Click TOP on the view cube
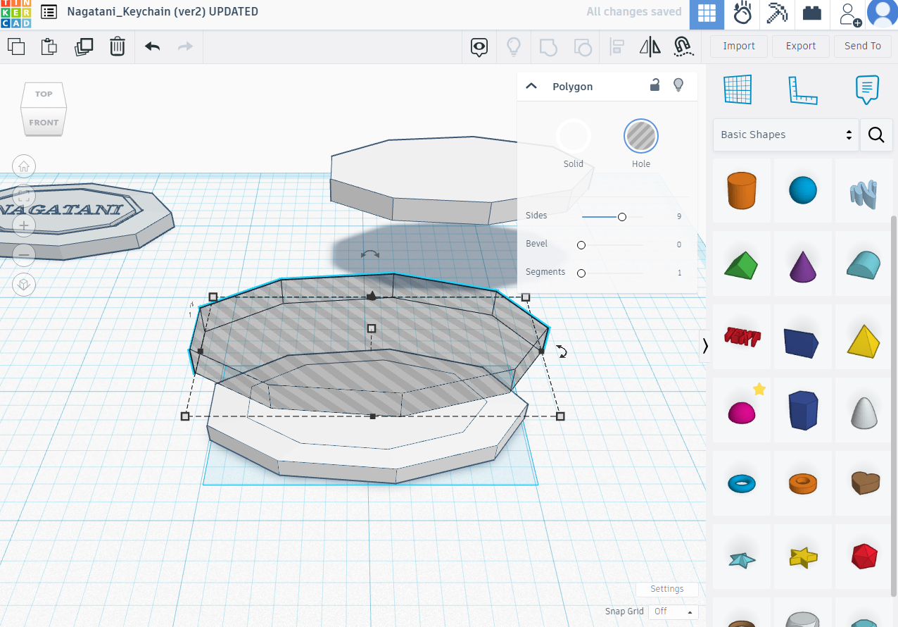 pos(43,94)
